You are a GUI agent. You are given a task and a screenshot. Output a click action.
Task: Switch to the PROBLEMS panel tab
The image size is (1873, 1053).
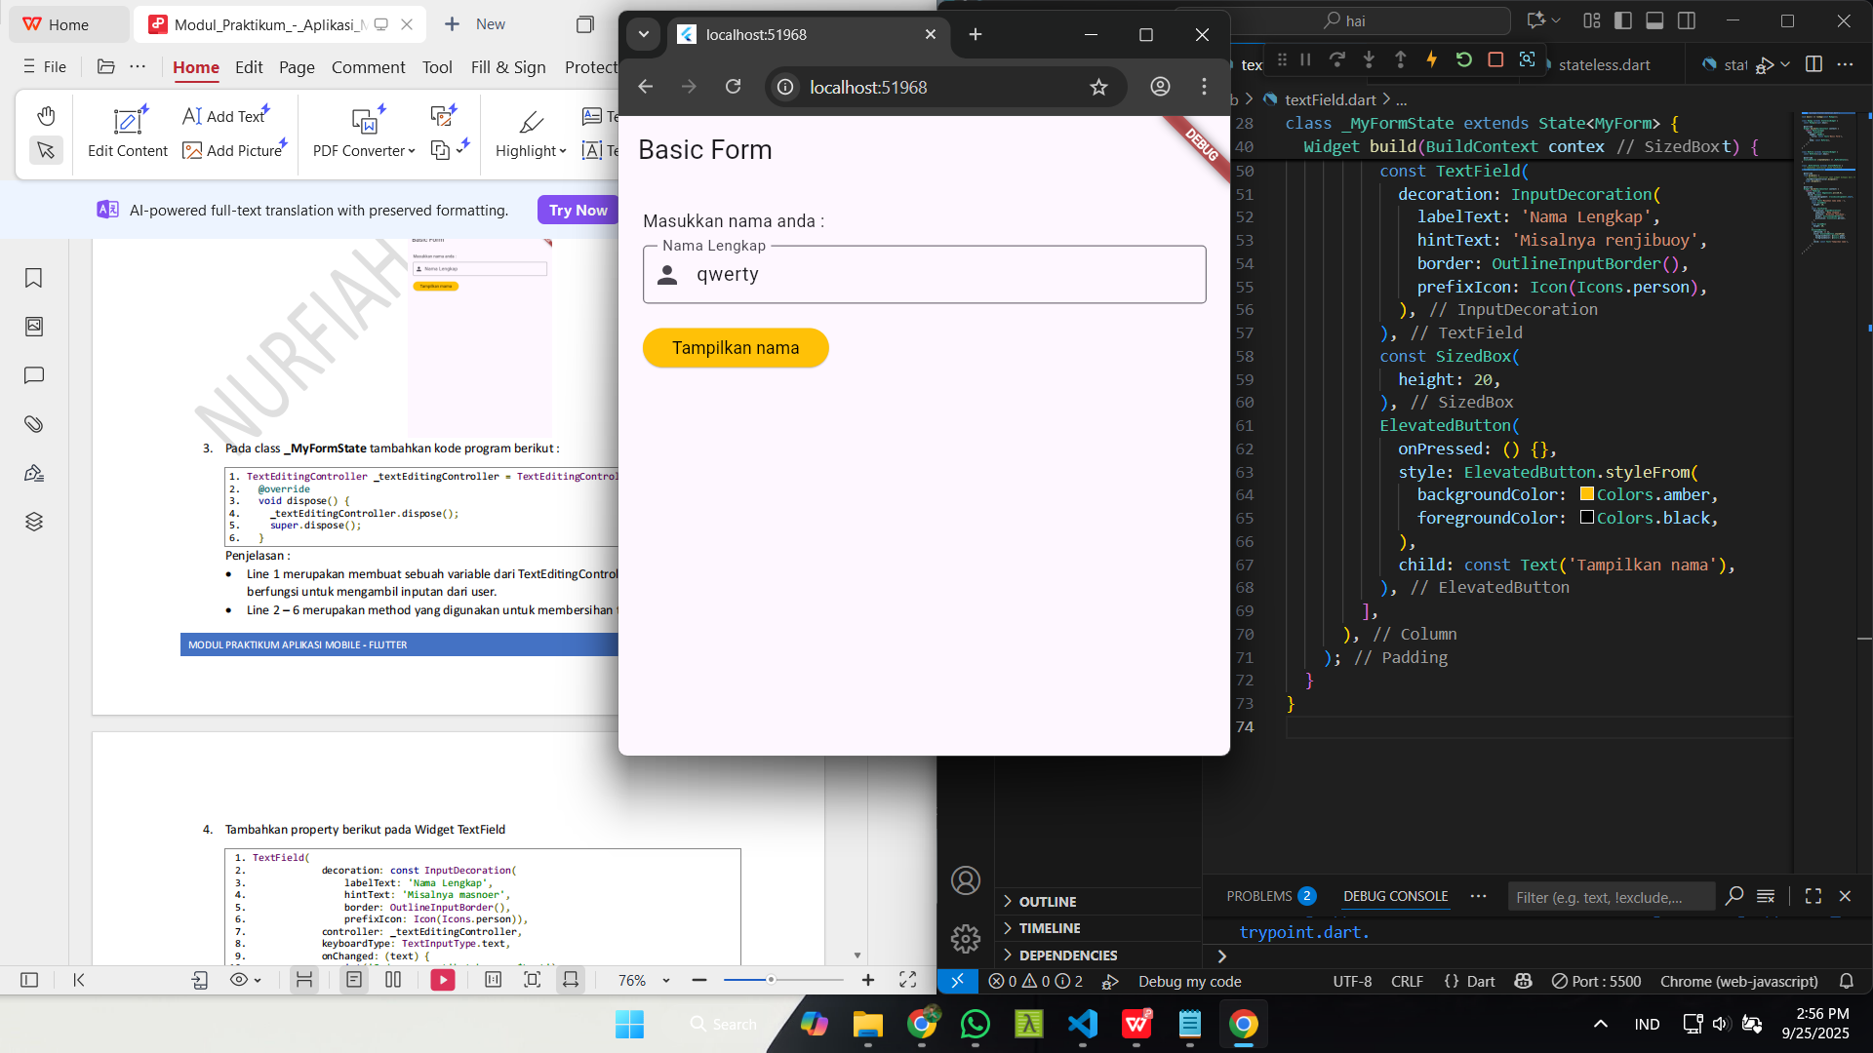tap(1258, 896)
